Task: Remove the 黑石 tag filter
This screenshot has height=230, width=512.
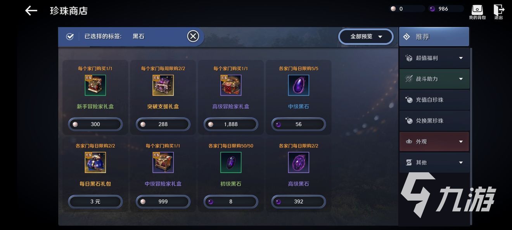Action: 193,36
